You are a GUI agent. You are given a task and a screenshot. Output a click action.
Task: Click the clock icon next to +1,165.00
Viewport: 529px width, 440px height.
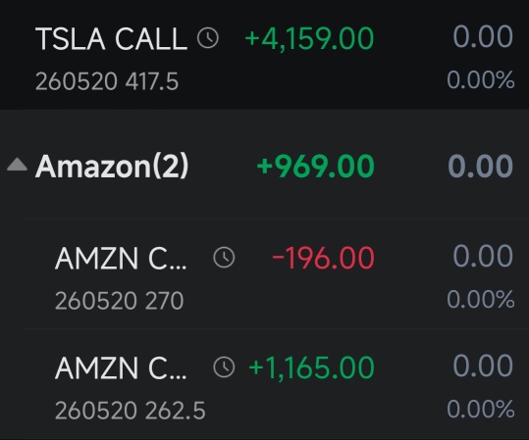click(224, 367)
